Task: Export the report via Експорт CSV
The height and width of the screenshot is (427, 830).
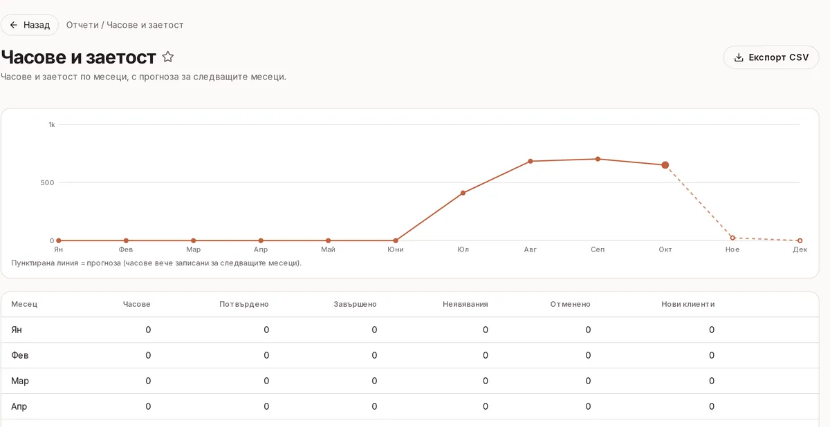Action: point(771,57)
